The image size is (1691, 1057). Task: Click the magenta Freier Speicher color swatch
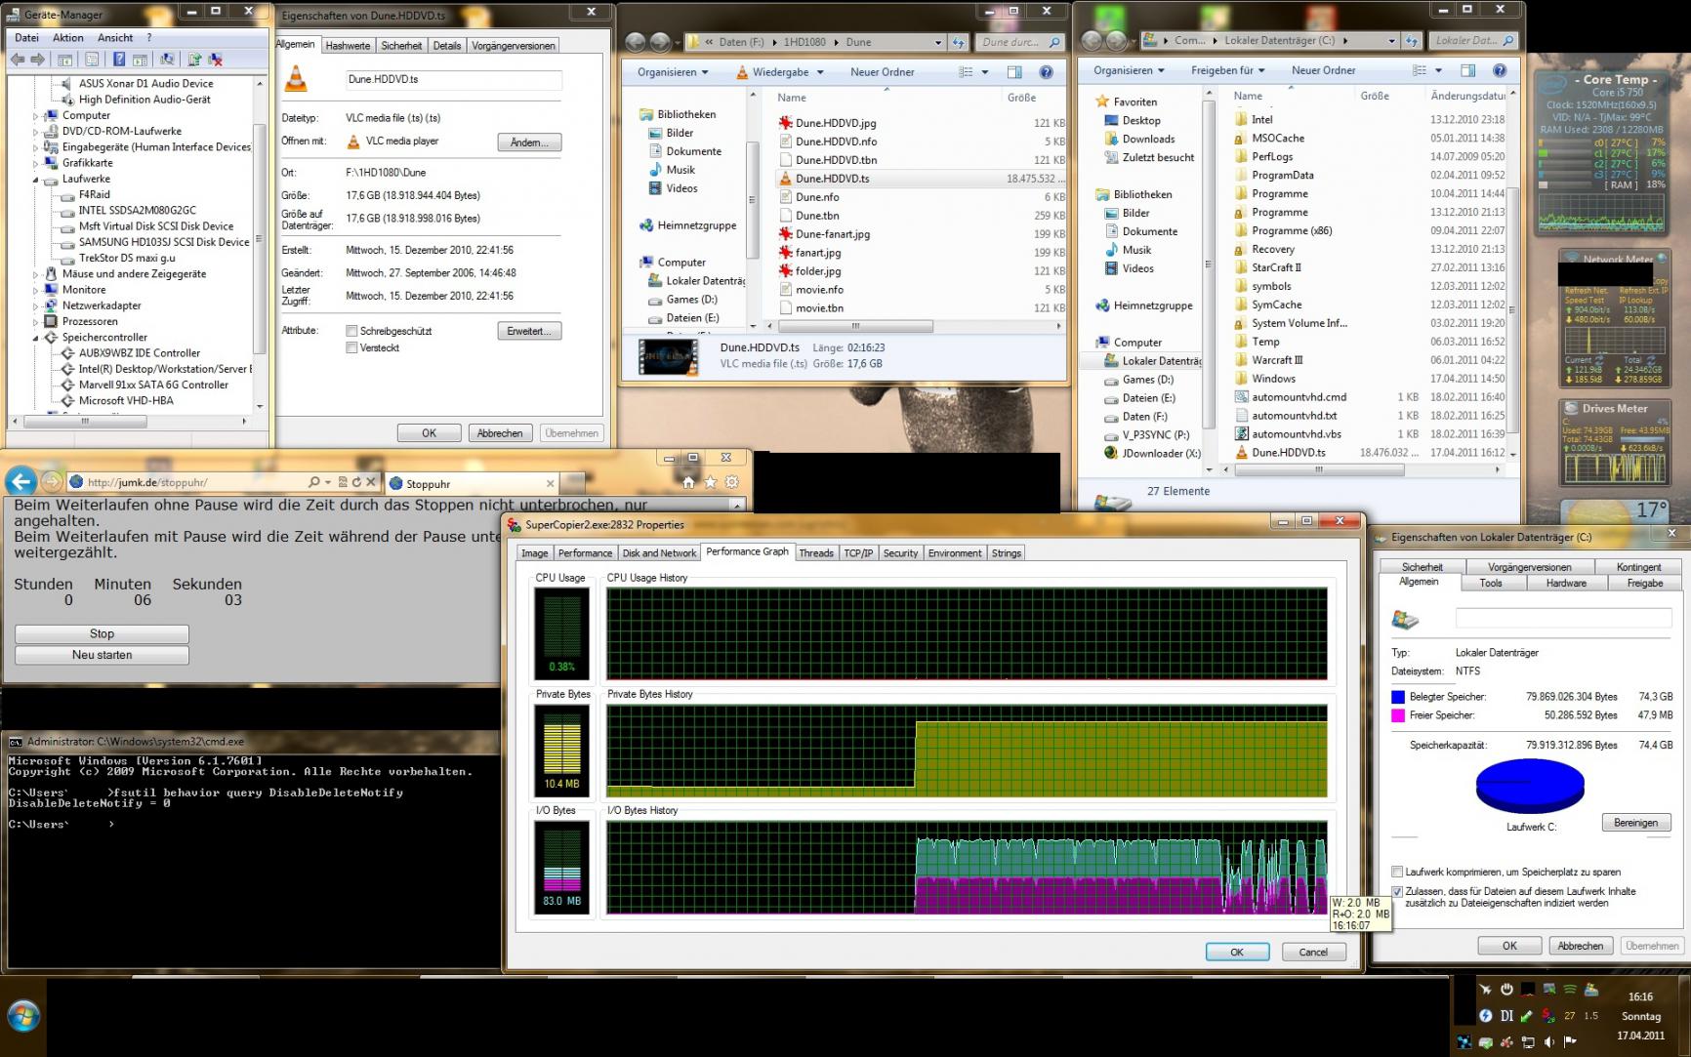(1398, 715)
